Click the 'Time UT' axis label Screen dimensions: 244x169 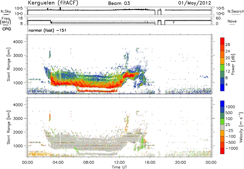tap(119, 167)
